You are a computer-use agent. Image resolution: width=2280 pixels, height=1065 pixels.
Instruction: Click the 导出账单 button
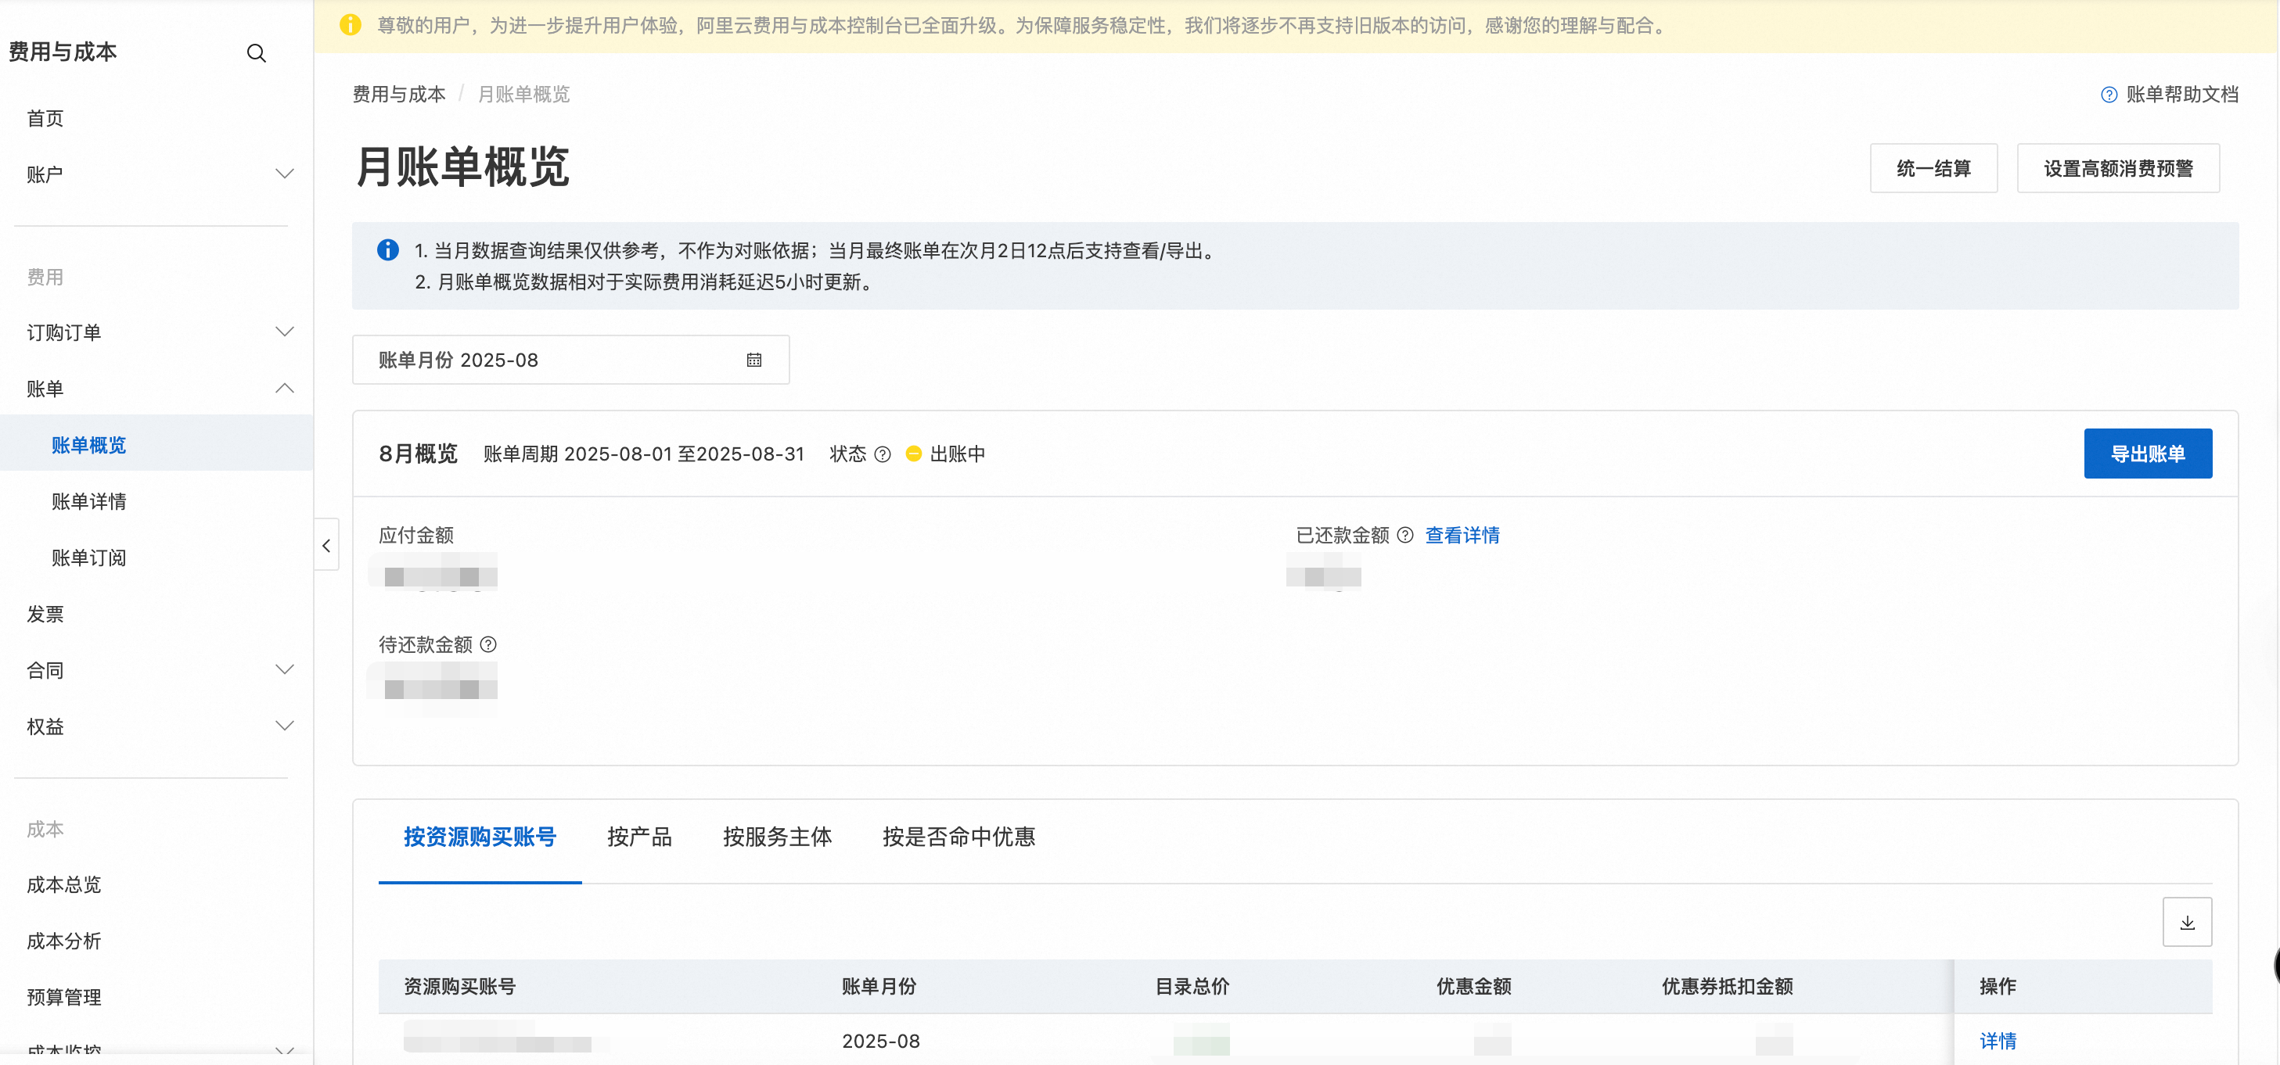coord(2147,454)
